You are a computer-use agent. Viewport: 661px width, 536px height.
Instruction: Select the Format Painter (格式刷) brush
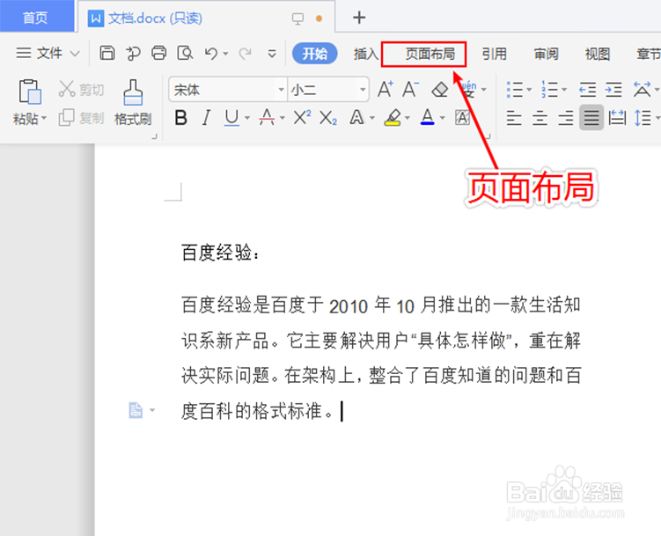(x=133, y=92)
